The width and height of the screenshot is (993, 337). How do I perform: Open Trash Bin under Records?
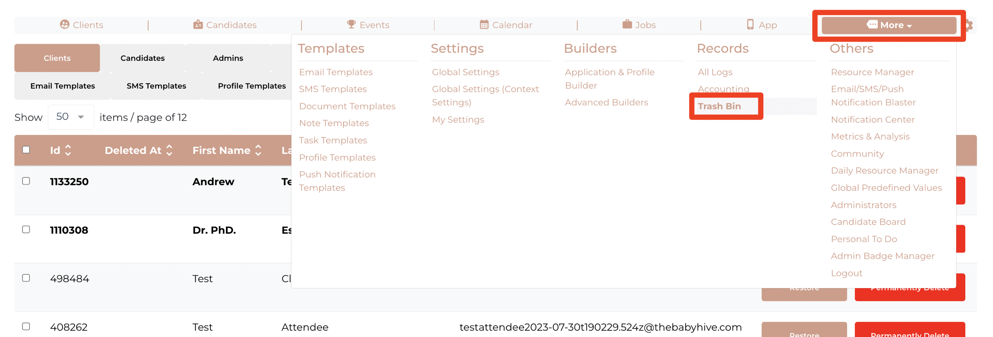pos(718,106)
